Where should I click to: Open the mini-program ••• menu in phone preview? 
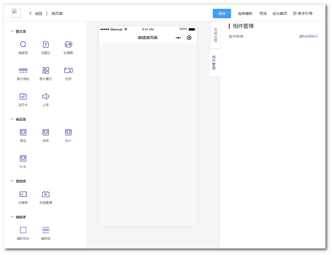(x=178, y=38)
